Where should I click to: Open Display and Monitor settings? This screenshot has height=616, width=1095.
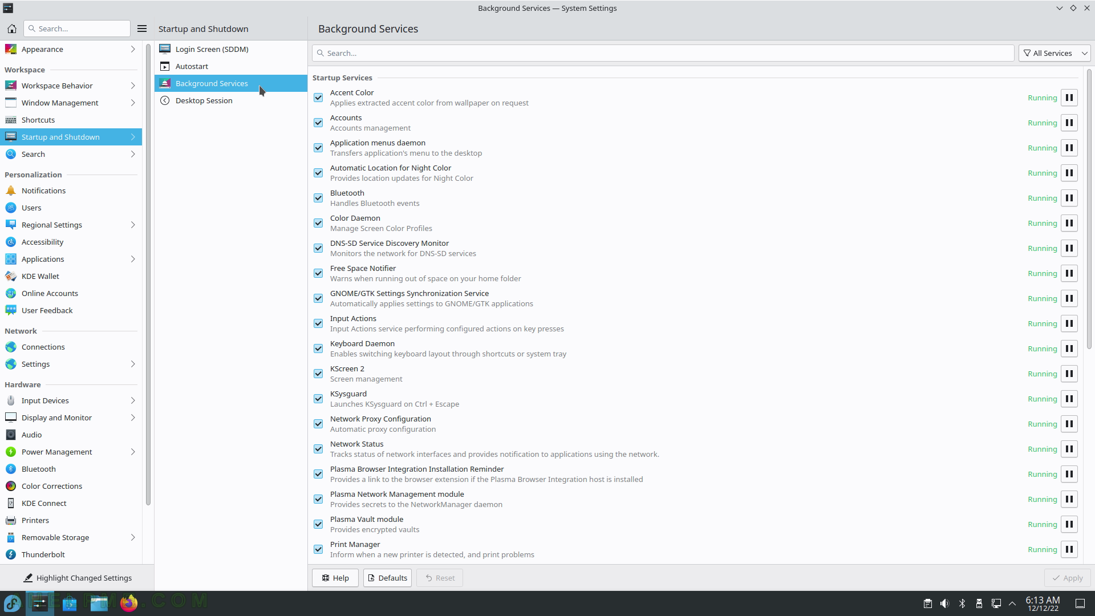pyautogui.click(x=71, y=418)
